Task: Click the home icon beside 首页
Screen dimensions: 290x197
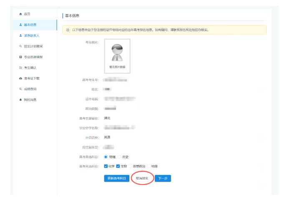Action: (x=20, y=14)
